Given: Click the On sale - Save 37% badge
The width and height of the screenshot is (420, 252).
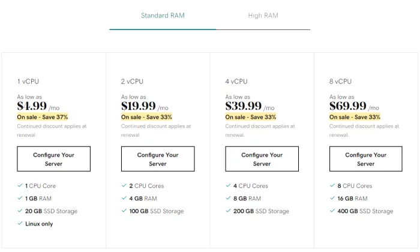Looking at the screenshot, I should pyautogui.click(x=43, y=117).
